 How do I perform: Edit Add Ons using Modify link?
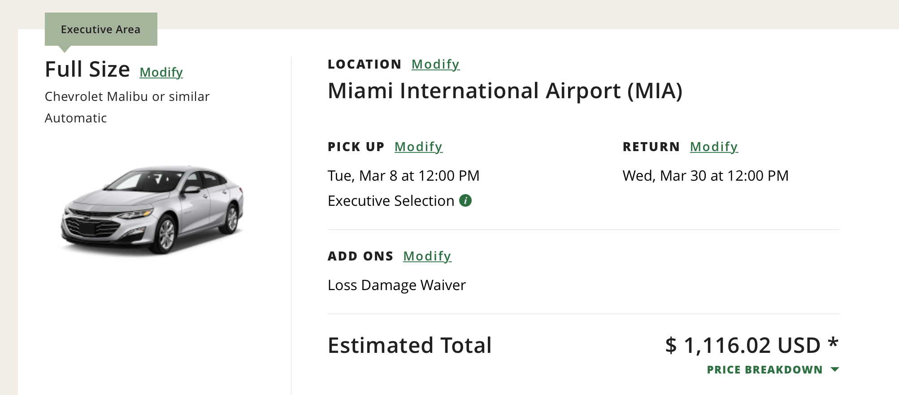coord(427,256)
